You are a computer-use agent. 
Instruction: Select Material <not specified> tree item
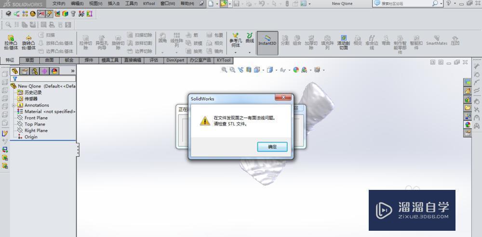pos(46,112)
